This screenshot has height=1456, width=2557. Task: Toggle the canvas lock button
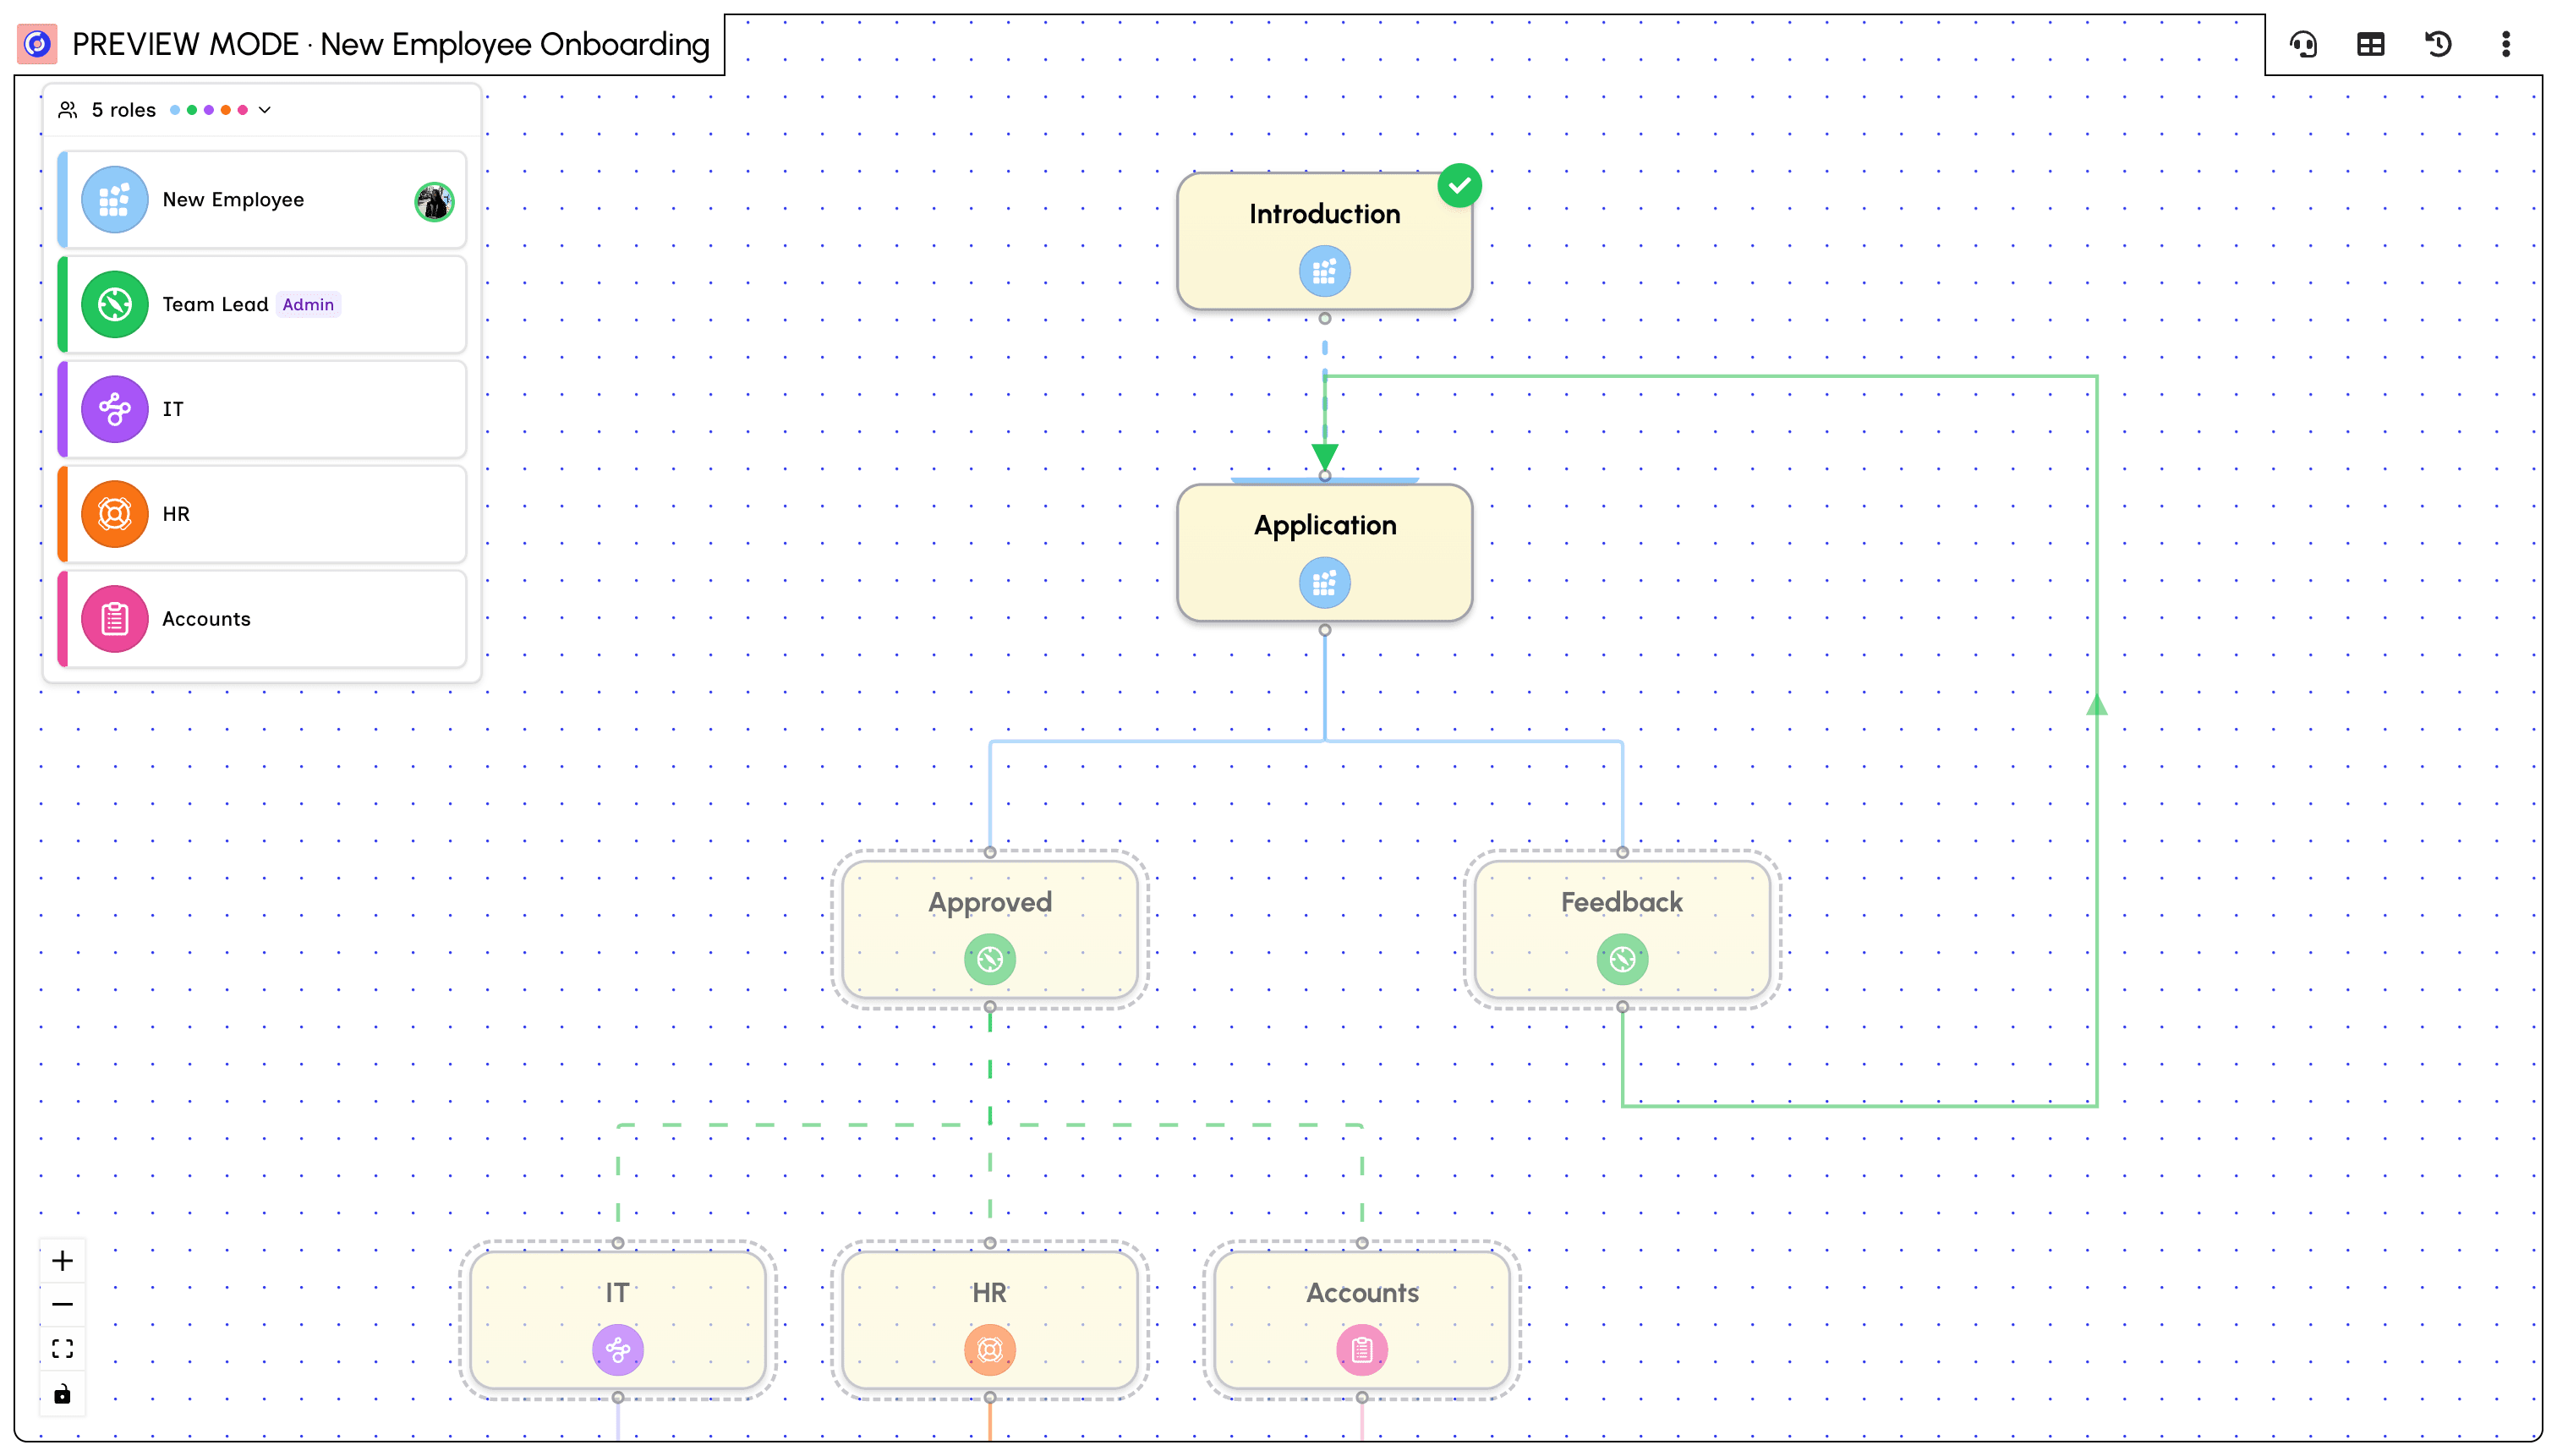pyautogui.click(x=62, y=1394)
